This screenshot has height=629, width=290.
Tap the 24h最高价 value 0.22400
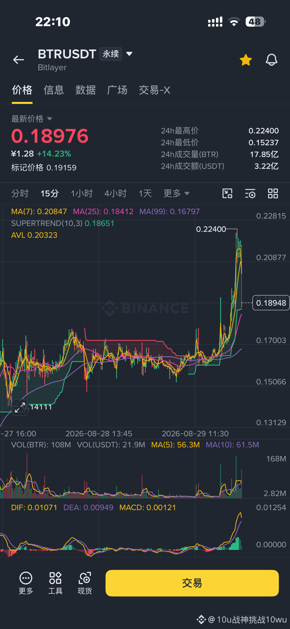click(264, 131)
